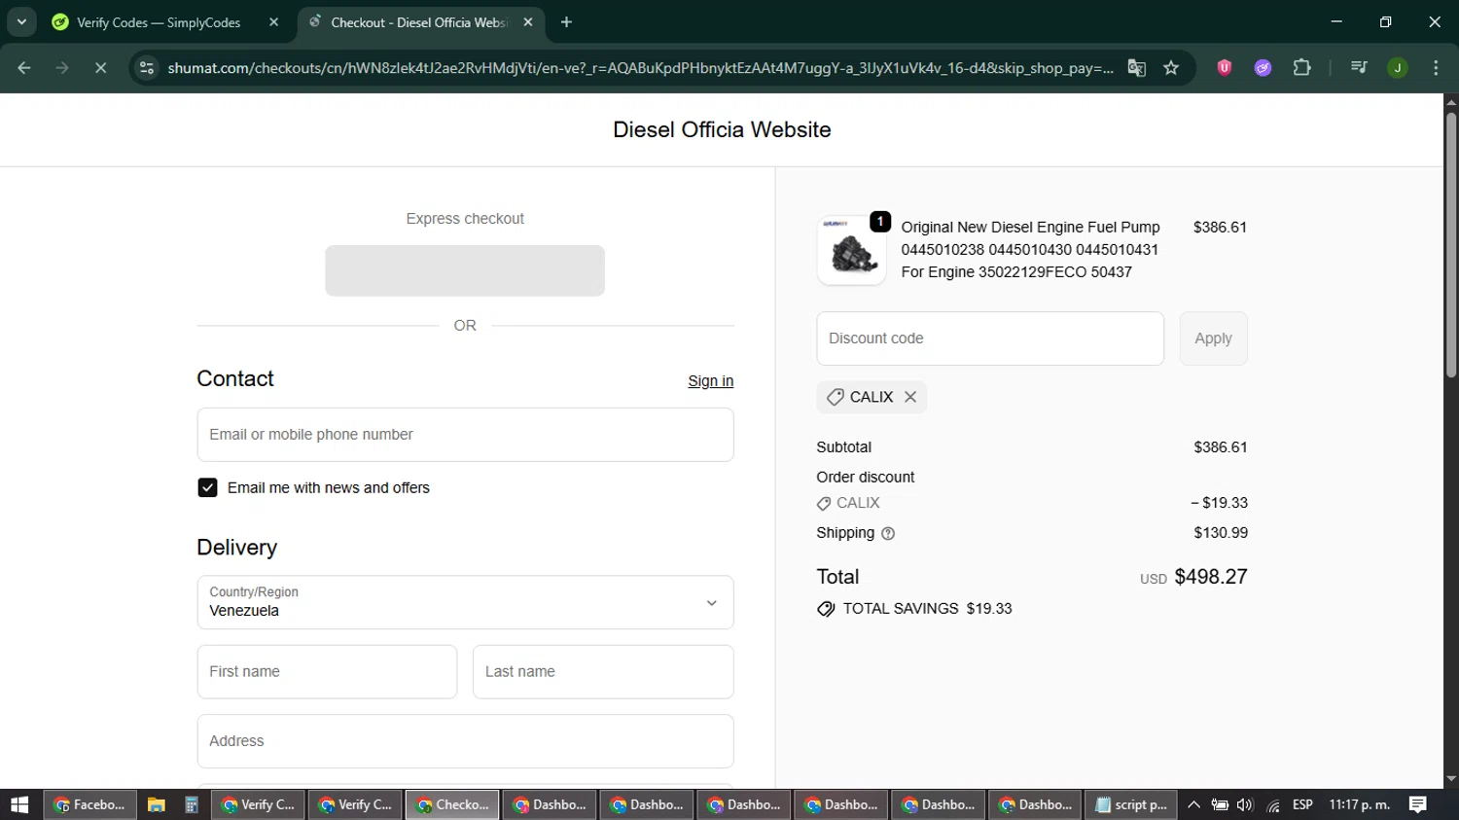1459x820 pixels.
Task: Open File Explorer from the taskbar
Action: (x=156, y=804)
